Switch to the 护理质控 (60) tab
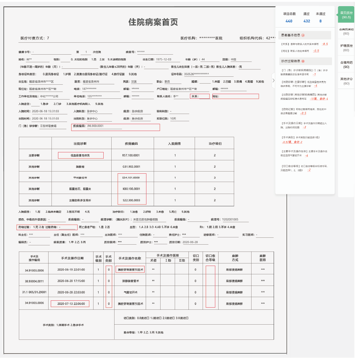Viewport: 361px width, 359px height. click(x=346, y=48)
